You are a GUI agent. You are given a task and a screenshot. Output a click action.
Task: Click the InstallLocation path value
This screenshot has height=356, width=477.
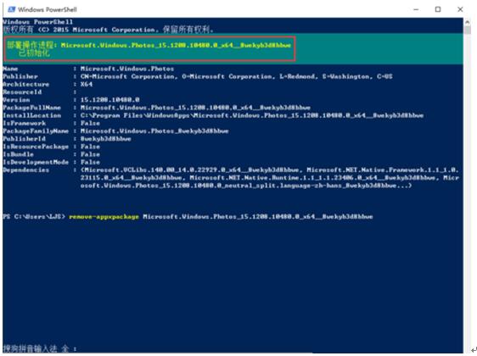click(x=252, y=115)
